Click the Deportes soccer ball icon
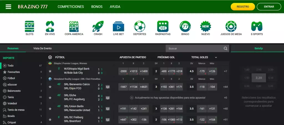This screenshot has width=284, height=125. coord(140,26)
